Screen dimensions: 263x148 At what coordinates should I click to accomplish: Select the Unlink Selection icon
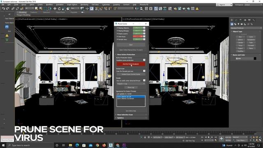[17, 9]
